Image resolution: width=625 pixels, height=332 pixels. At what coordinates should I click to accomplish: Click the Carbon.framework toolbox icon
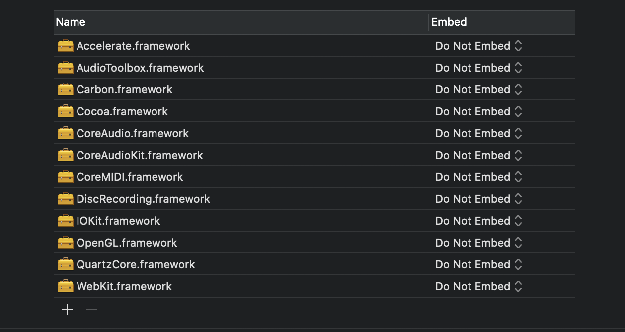pyautogui.click(x=66, y=89)
